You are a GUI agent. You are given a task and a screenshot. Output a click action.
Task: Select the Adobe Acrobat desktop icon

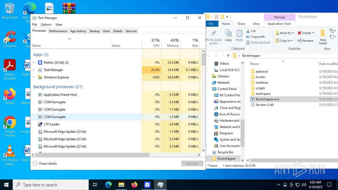coord(10,69)
